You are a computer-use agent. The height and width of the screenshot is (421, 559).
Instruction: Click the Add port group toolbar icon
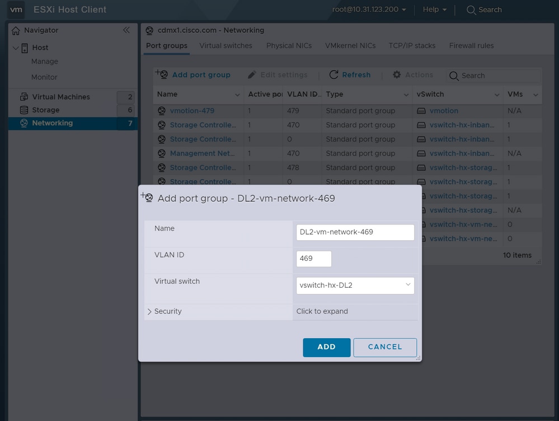point(162,74)
